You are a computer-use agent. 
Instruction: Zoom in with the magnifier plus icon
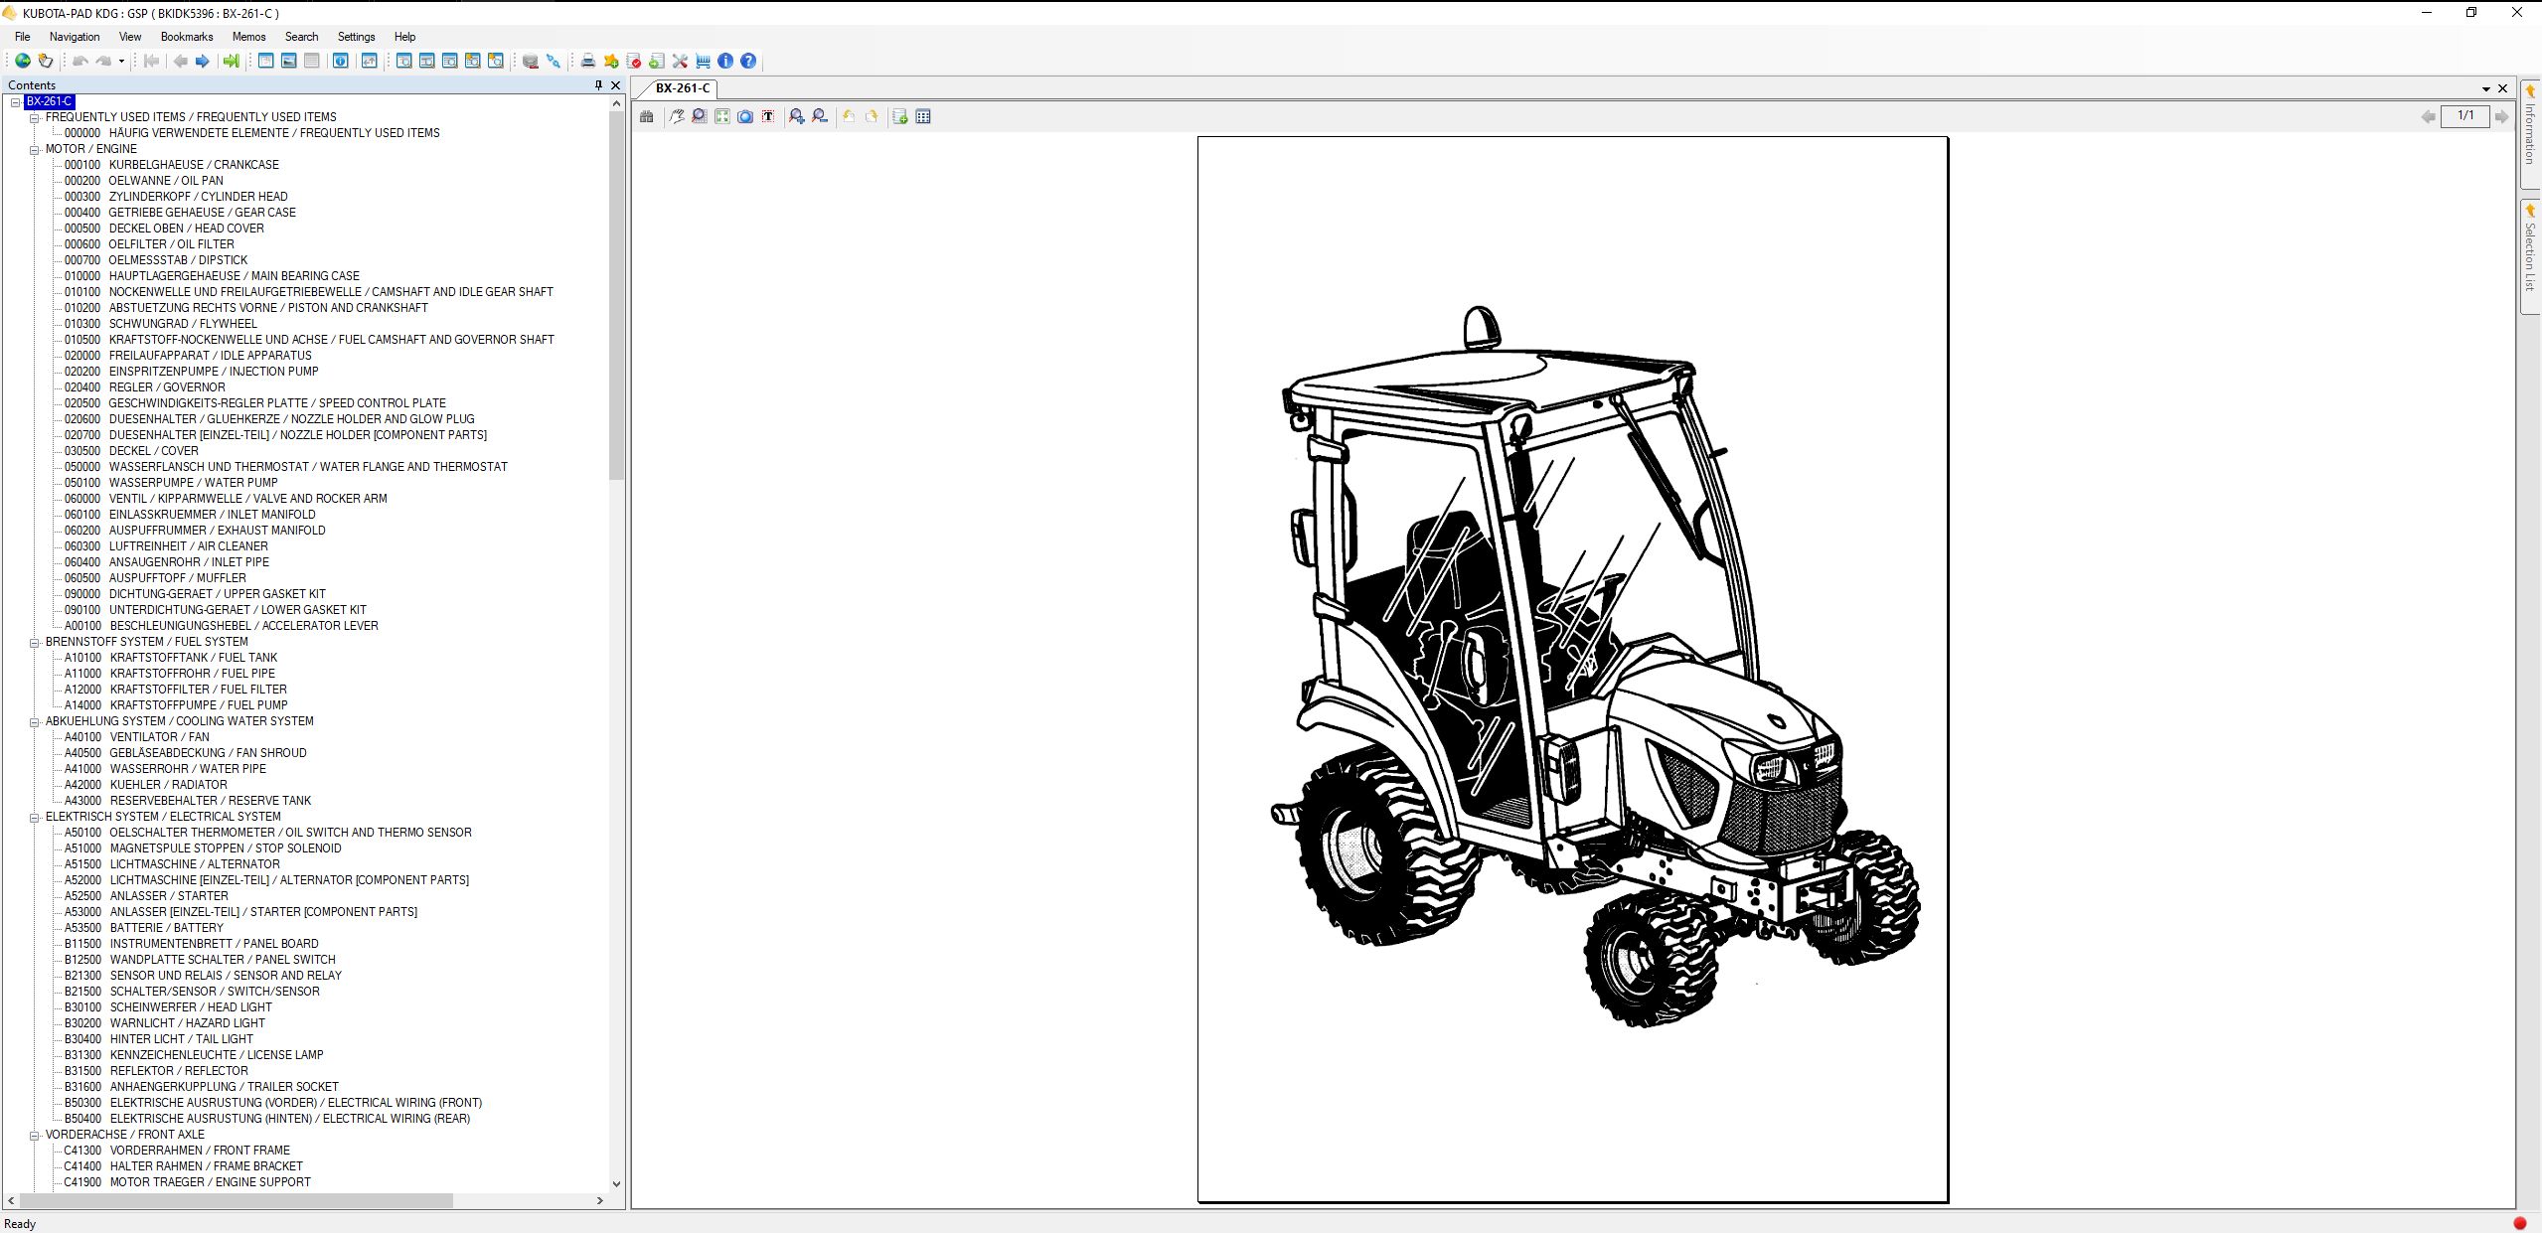797,116
